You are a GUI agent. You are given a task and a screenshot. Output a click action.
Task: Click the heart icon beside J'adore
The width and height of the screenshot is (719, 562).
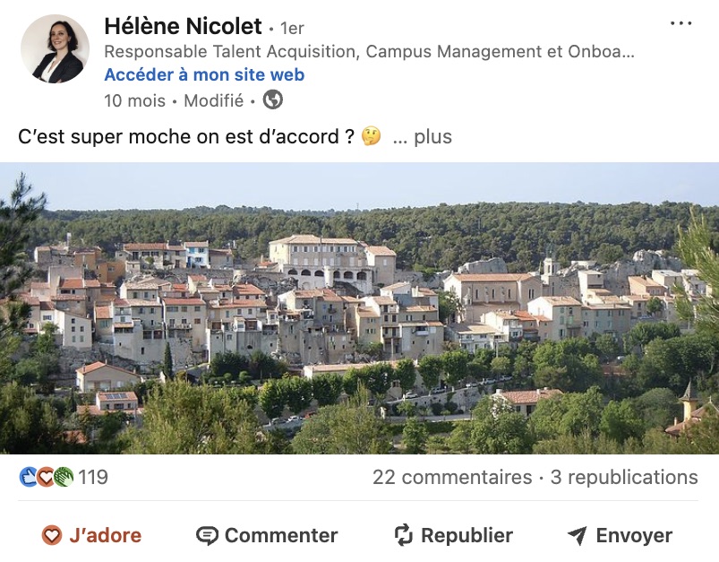click(51, 535)
